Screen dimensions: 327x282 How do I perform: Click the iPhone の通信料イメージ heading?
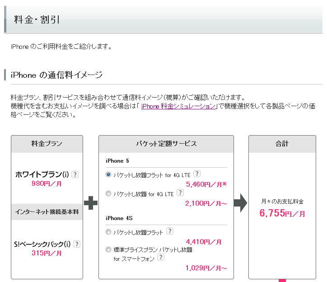[56, 75]
